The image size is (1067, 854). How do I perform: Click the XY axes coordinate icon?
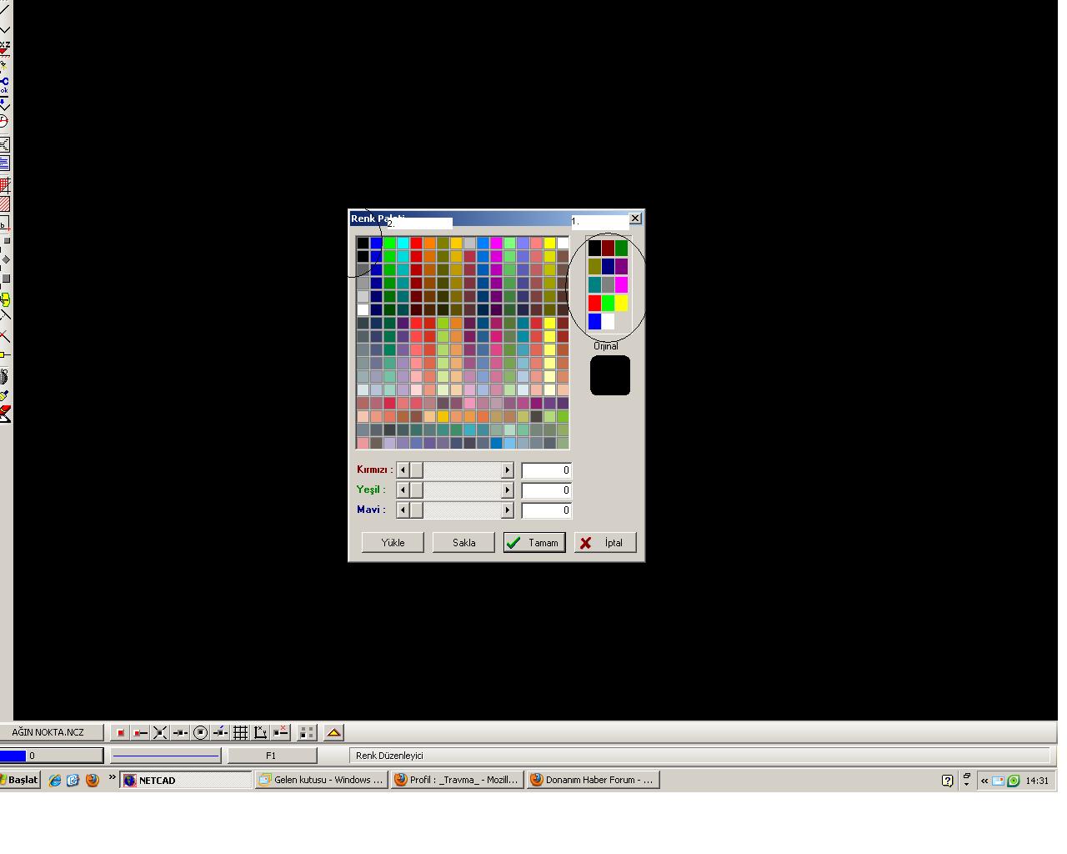260,732
